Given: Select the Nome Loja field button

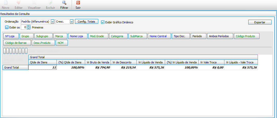Looking at the screenshot, I should (x=78, y=36).
